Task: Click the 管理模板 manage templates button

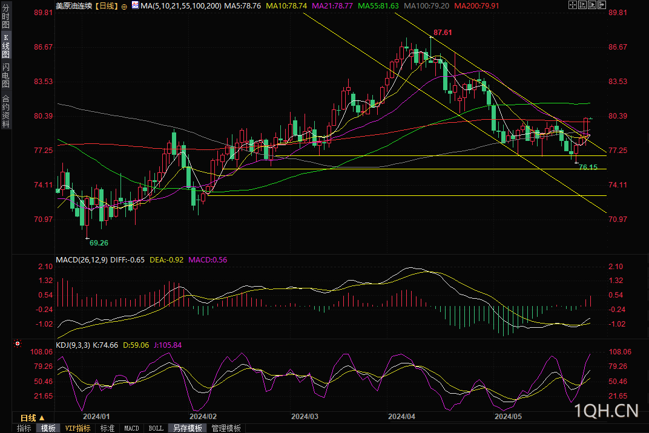Action: coord(226,428)
